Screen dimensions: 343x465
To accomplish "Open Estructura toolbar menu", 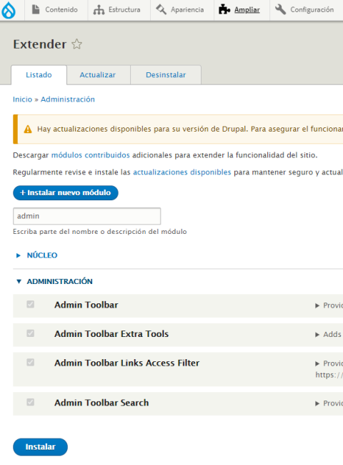I will coord(119,10).
